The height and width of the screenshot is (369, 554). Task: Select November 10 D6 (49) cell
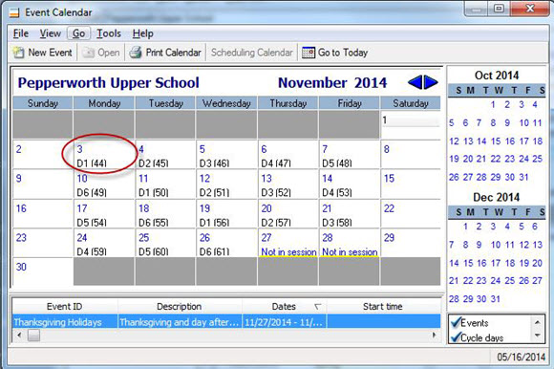click(x=104, y=184)
